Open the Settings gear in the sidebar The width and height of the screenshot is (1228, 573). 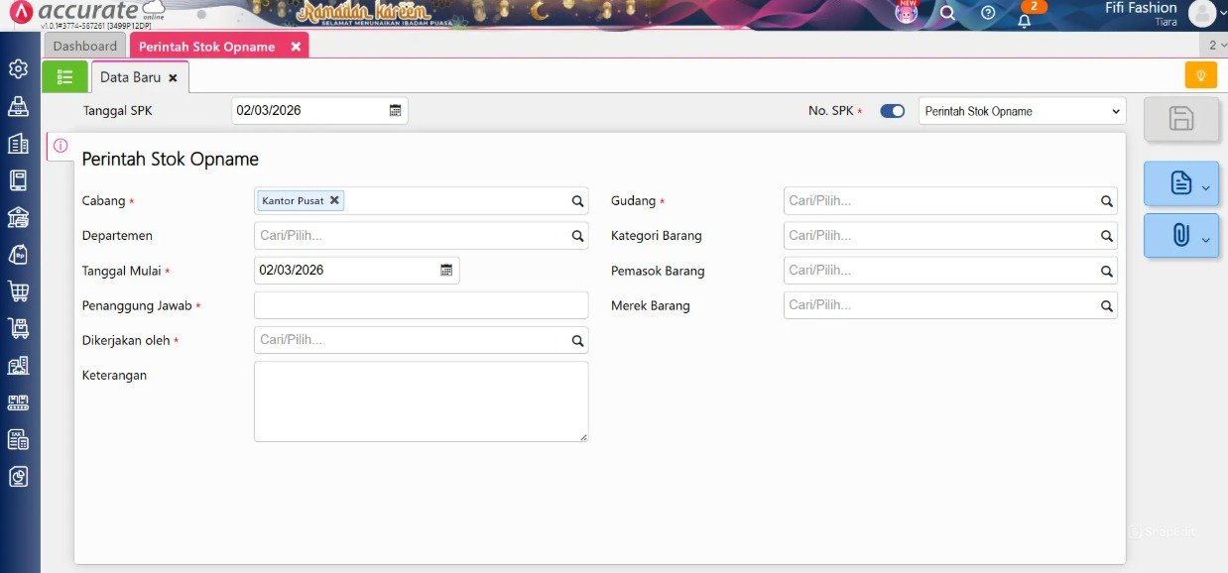pyautogui.click(x=18, y=68)
